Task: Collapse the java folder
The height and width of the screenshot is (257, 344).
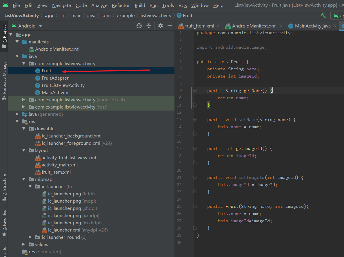Action: tap(17, 56)
